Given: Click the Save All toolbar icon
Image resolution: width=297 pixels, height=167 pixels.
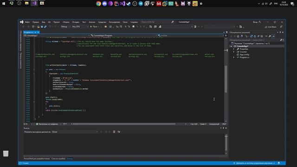Looking at the screenshot, I should pos(45,27).
